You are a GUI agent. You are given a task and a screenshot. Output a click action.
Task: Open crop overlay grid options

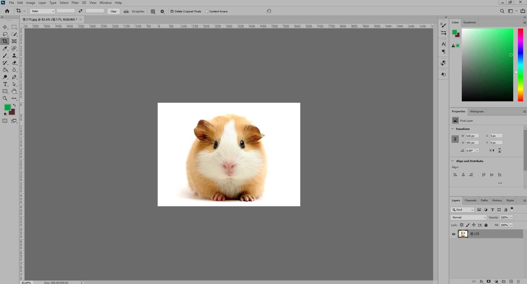point(153,11)
